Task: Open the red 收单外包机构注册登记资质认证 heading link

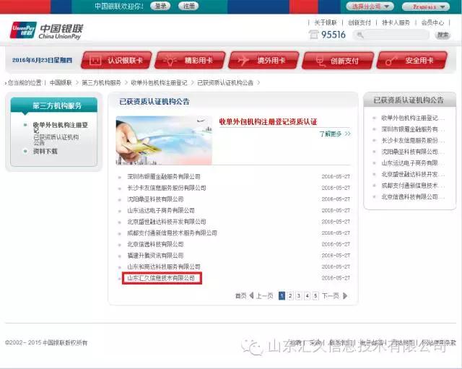Action: [268, 122]
